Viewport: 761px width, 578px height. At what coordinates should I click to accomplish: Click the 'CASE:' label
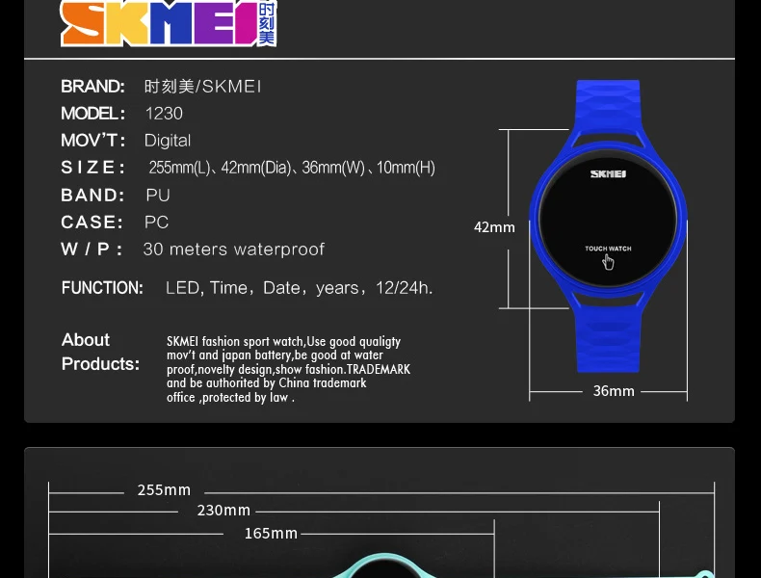92,223
